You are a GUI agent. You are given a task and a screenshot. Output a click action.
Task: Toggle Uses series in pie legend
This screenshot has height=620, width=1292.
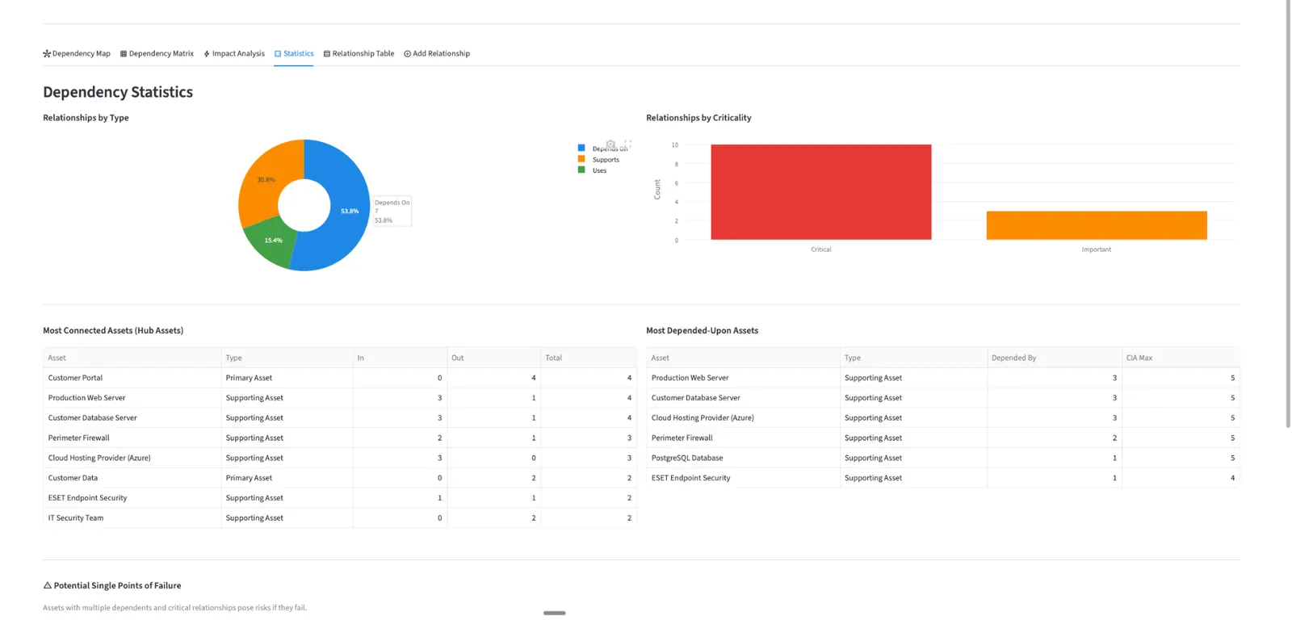(x=592, y=170)
